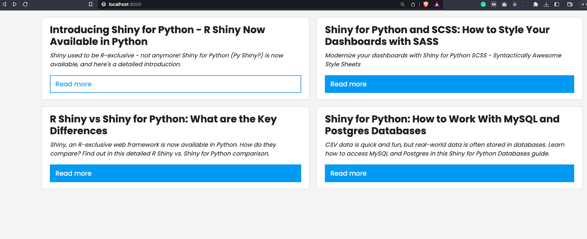Go forward with the browser forward arrow

[x=15, y=4]
